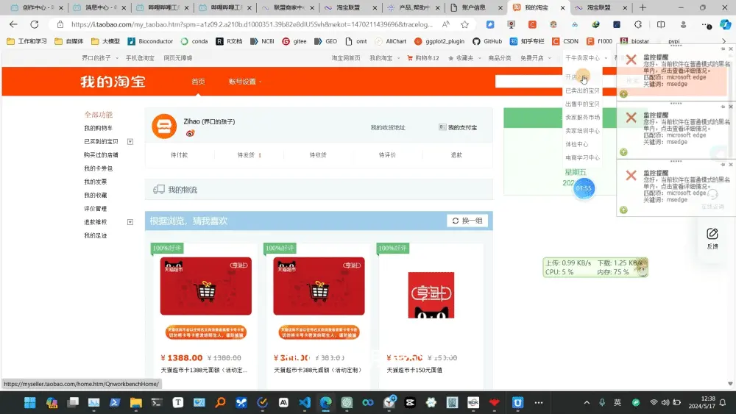
Task: Click the 我的发票 sidebar entry
Action: [x=95, y=182]
